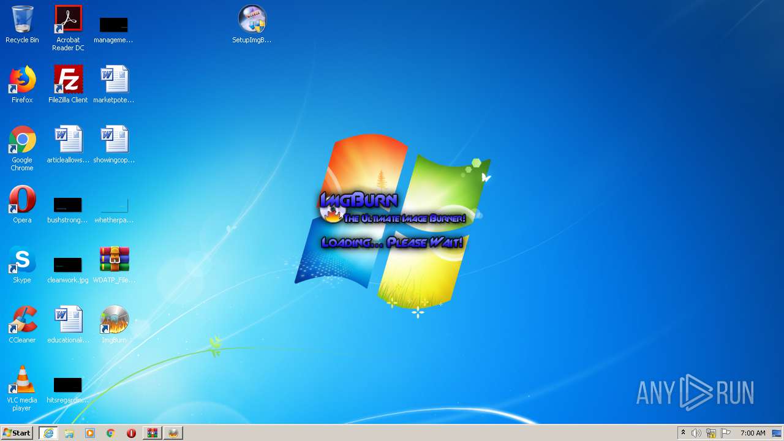Image resolution: width=784 pixels, height=441 pixels.
Task: Select the CCleaner desktop shortcut
Action: pyautogui.click(x=22, y=325)
